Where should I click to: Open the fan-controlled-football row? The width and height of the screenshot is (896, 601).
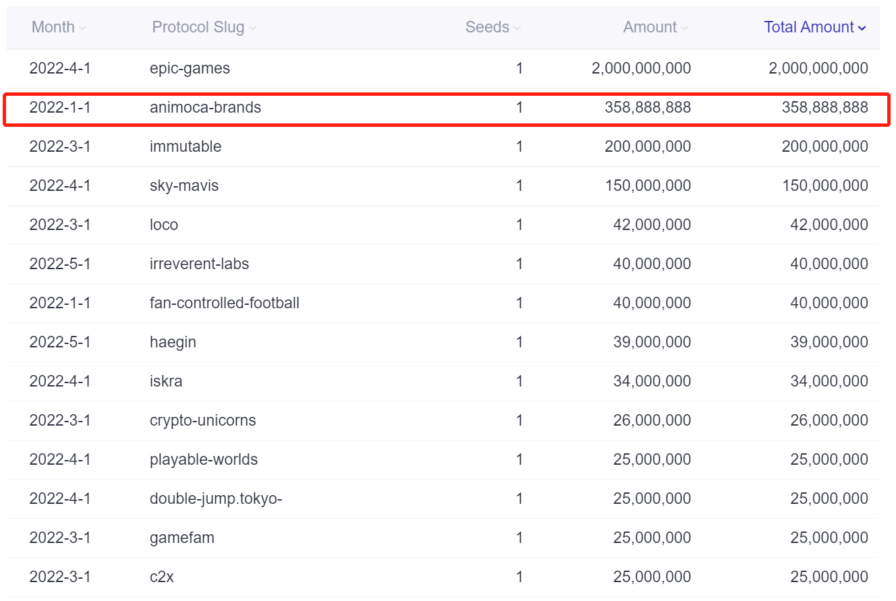(x=224, y=302)
